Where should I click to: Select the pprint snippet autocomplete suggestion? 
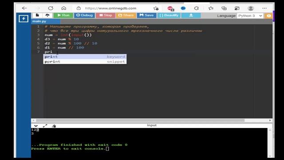pyautogui.click(x=85, y=61)
